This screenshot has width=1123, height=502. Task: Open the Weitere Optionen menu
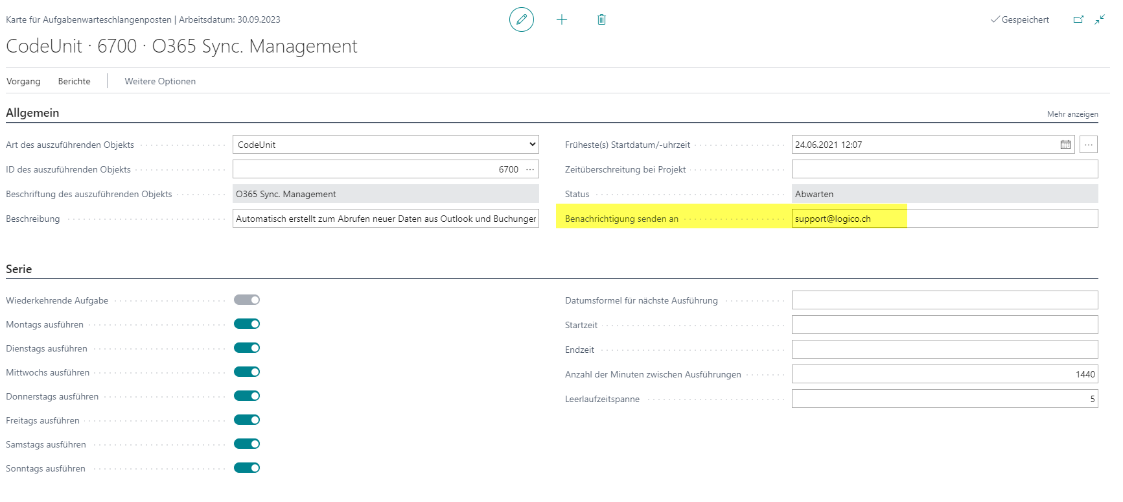(160, 81)
